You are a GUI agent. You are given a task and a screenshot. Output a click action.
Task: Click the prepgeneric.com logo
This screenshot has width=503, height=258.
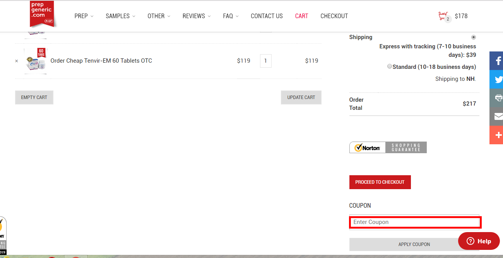pos(42,14)
